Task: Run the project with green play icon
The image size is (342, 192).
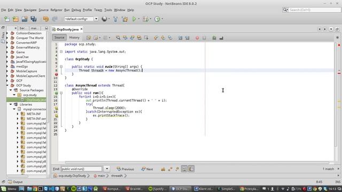Action: (134, 19)
